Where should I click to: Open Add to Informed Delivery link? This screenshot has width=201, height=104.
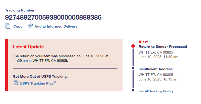[x=56, y=26]
